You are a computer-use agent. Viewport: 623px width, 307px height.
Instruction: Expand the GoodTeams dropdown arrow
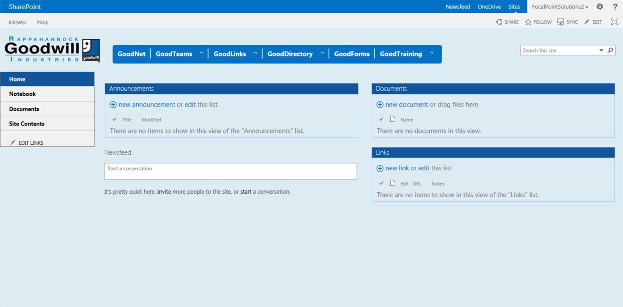pyautogui.click(x=201, y=53)
